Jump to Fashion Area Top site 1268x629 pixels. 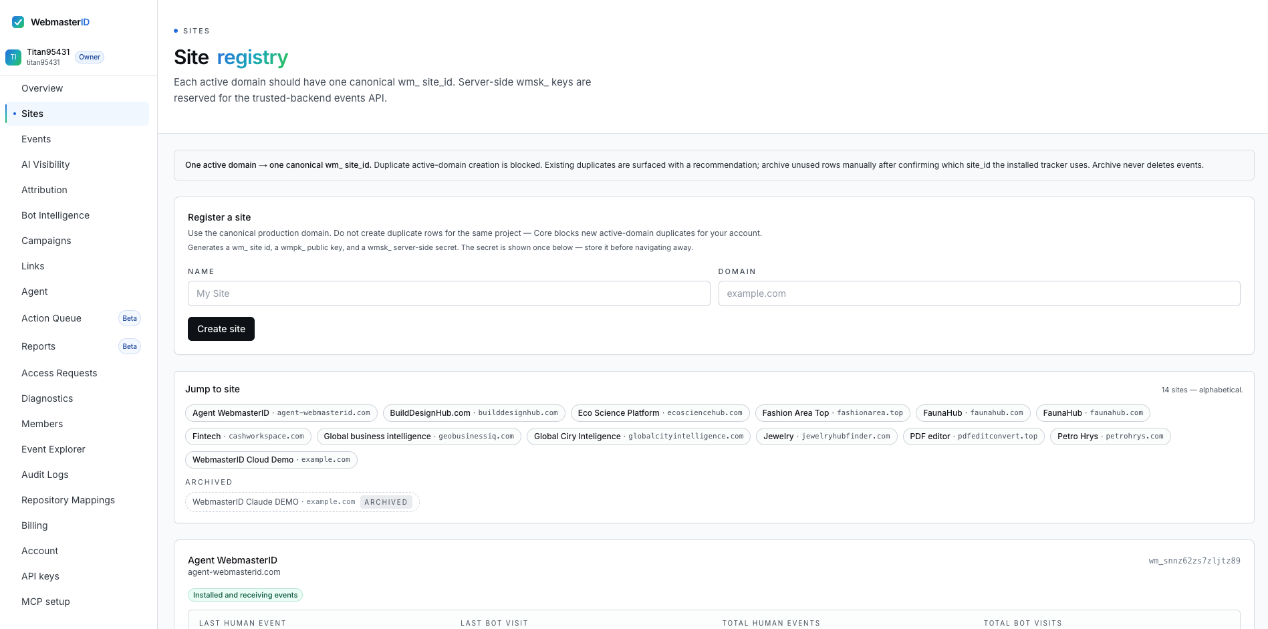pos(833,413)
